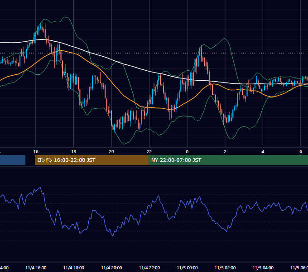308x272 pixels.
Task: Click the 22 hour label on upper axis
Action: coord(149,152)
